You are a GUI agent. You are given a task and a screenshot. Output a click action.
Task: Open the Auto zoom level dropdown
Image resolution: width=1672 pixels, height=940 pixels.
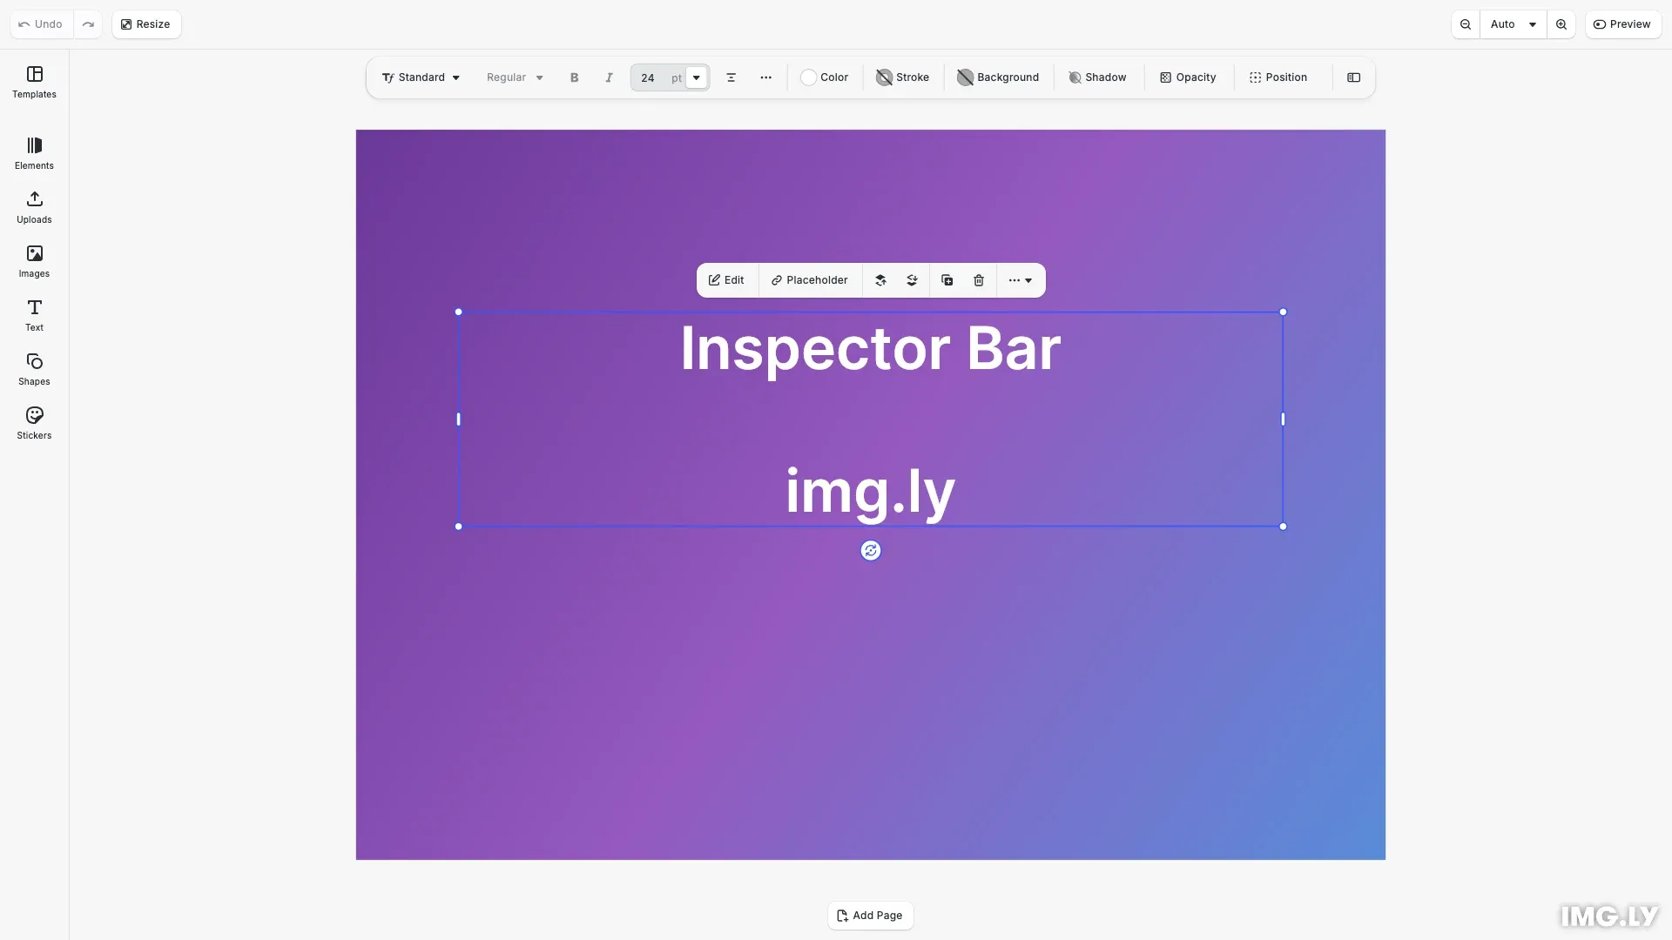pyautogui.click(x=1513, y=23)
